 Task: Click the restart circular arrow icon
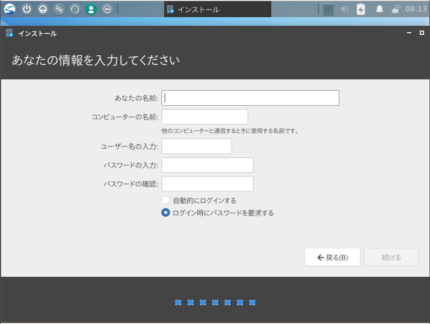pyautogui.click(x=75, y=9)
